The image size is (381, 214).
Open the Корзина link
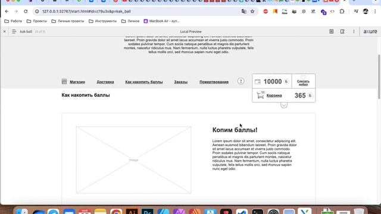point(274,95)
